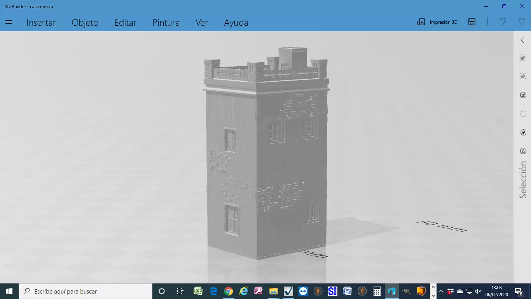Focus the taskbar search box

pos(86,291)
